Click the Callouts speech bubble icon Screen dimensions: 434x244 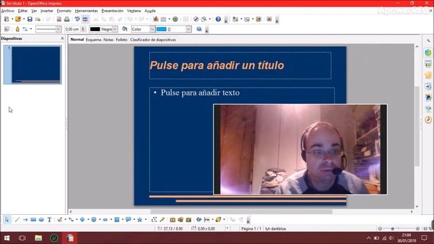coord(128,220)
